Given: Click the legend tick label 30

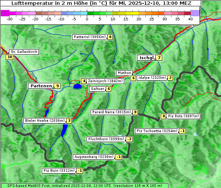Looking at the screenshot, I should point(164,19).
